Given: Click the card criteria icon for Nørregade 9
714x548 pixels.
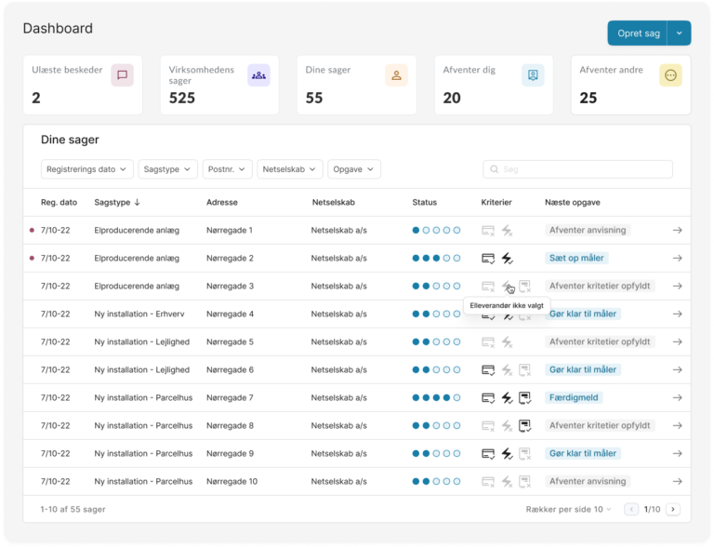Looking at the screenshot, I should [488, 453].
